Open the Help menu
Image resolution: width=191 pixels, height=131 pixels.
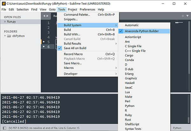click(101, 10)
